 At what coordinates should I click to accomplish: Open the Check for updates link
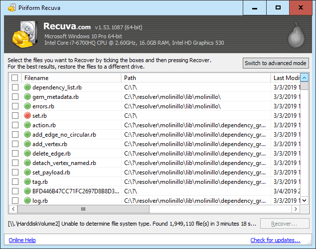[275, 241]
